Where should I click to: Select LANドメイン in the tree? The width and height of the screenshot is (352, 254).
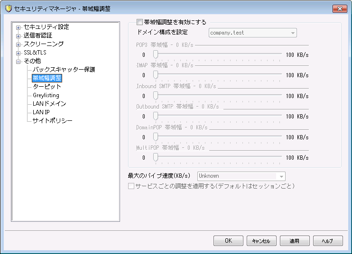click(x=49, y=104)
